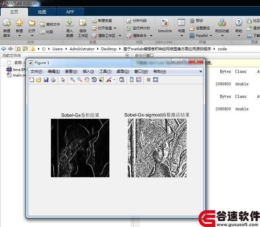This screenshot has height=227, width=260.
Task: Click Open File icon in Figure 1 toolbar
Action: 39,80
